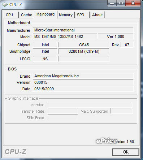This screenshot has width=143, height=160.
Task: Click the Manufacturer field Micro-Star International
Action: pyautogui.click(x=83, y=30)
